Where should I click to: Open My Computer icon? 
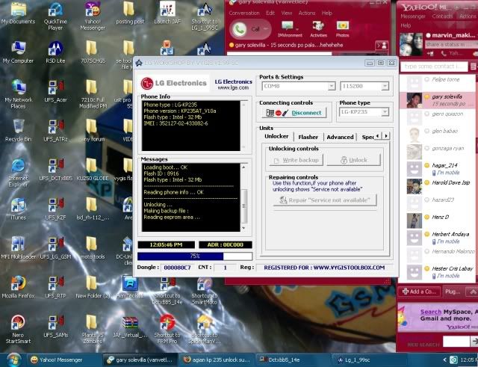[x=18, y=52]
